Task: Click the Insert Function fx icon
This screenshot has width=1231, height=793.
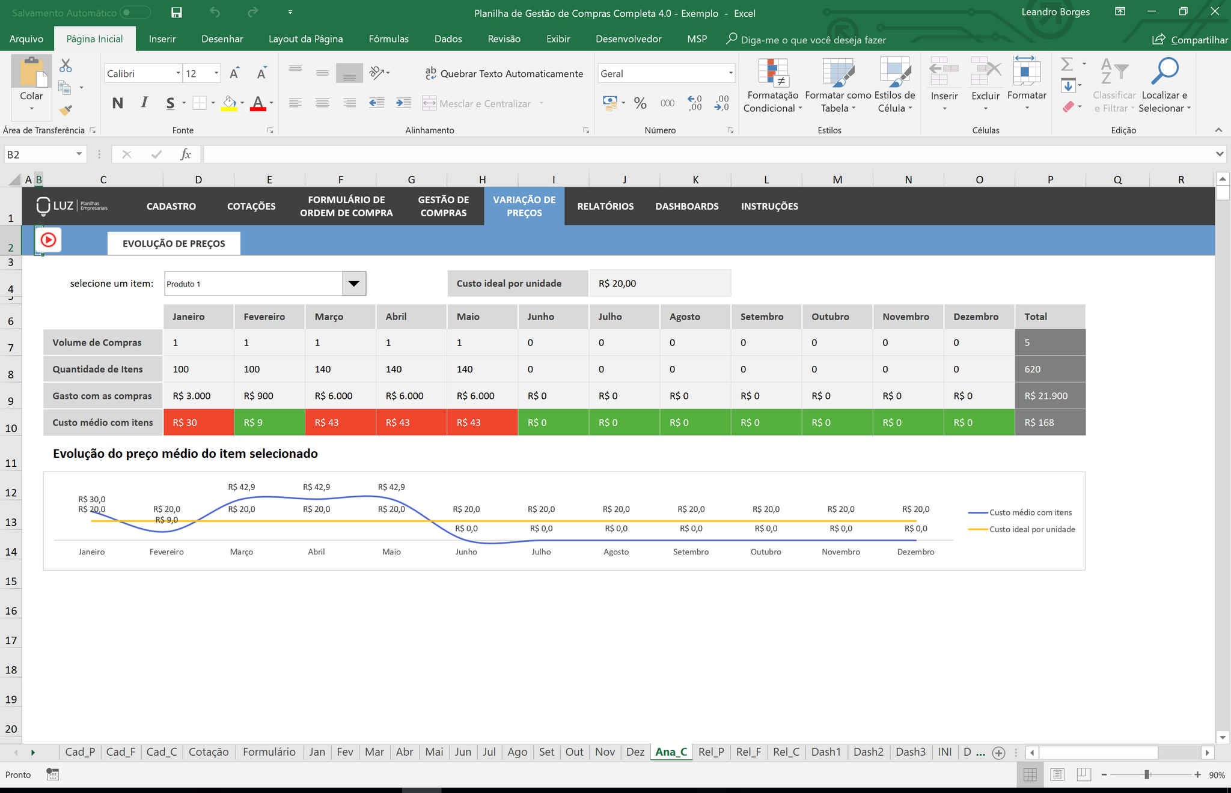Action: (x=186, y=154)
